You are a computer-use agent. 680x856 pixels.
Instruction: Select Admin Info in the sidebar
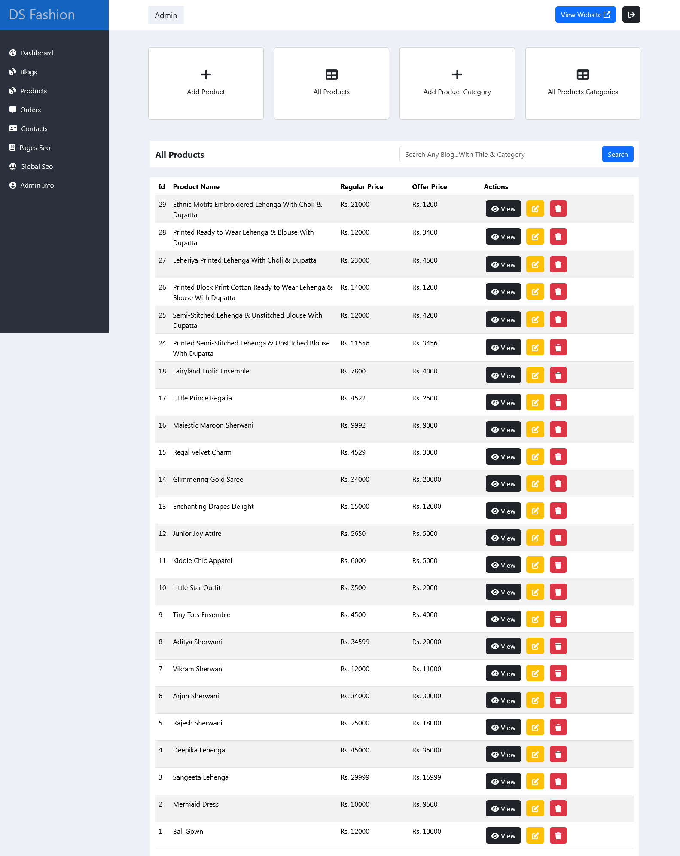point(37,185)
